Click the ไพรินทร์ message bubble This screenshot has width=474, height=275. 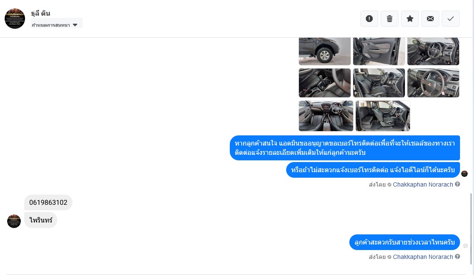coord(41,220)
